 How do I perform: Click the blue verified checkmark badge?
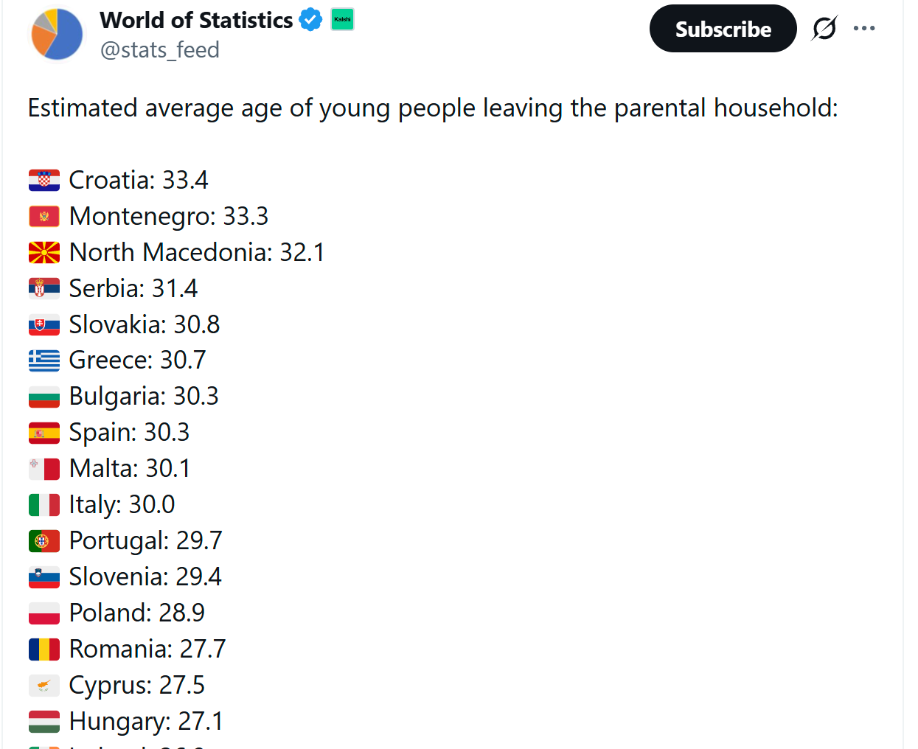pos(311,20)
